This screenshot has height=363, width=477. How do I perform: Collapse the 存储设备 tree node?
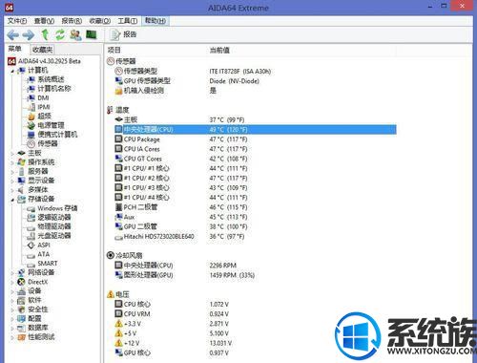click(12, 200)
